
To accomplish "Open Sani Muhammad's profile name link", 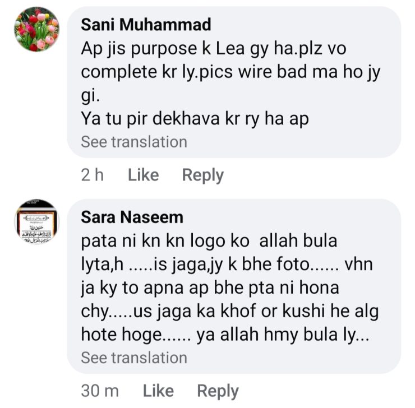I will [146, 25].
